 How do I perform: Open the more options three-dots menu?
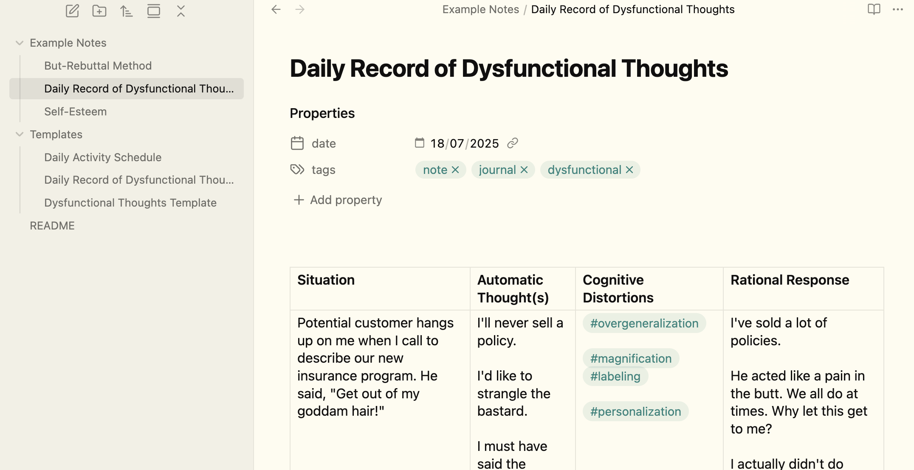(897, 9)
